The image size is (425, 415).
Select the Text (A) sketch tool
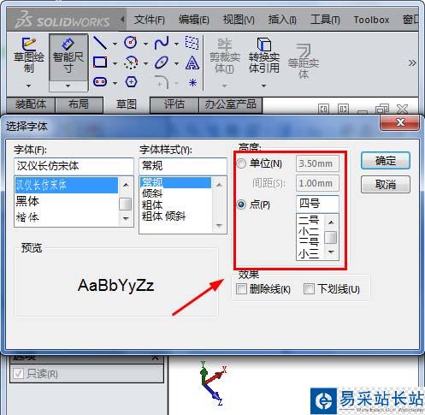pos(192,62)
